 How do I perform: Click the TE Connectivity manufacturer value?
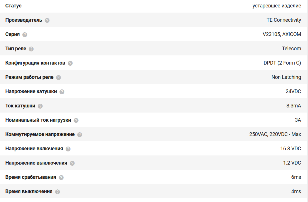283,20
